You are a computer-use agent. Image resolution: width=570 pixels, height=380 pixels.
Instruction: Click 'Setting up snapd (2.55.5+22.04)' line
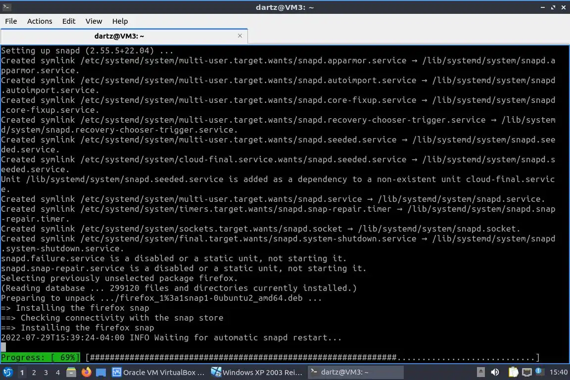coord(87,50)
